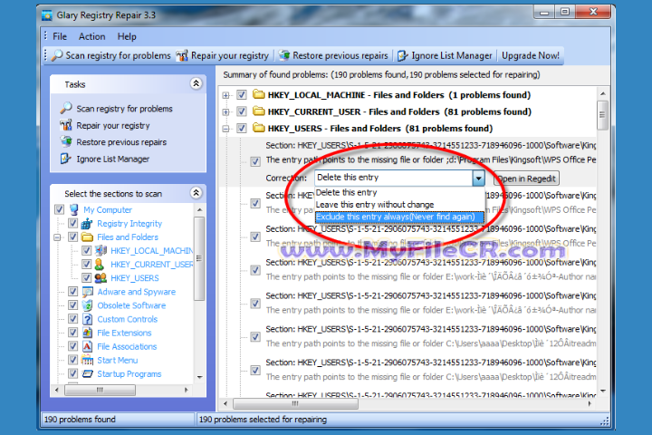Click the Ignore List Manager toolbar icon
Viewport: 652px width, 435px height.
coord(402,55)
